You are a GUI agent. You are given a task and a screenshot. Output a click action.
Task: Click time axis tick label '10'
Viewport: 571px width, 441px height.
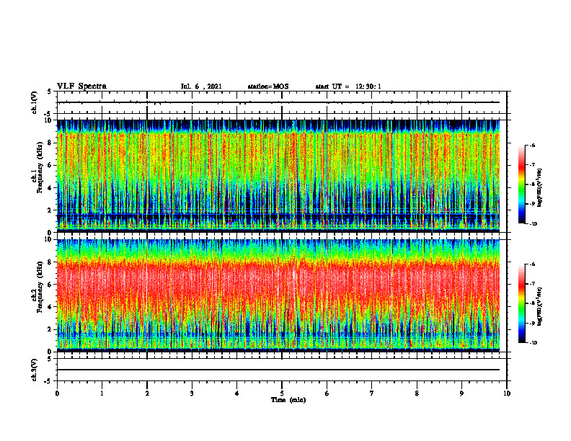(507, 393)
